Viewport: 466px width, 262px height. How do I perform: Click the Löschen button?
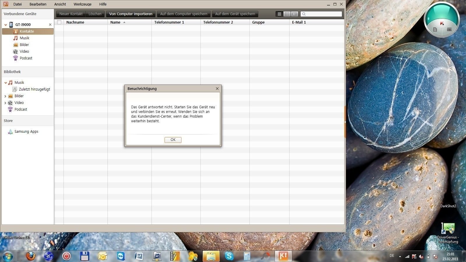pos(95,14)
